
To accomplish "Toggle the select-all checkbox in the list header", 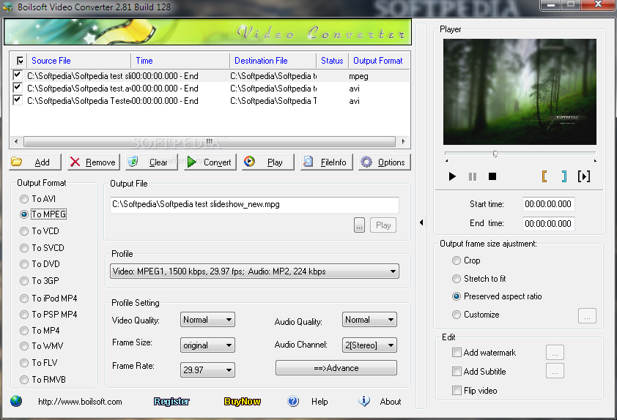I will (20, 61).
